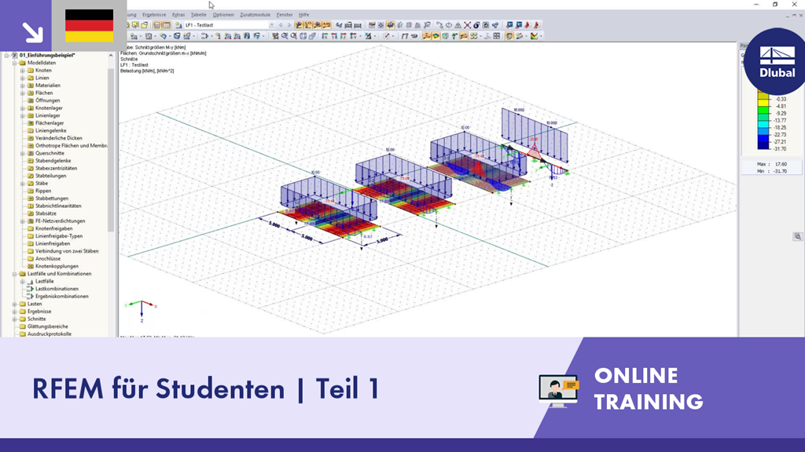805x452 pixels.
Task: Select Stabteilungen in the navigator
Action: point(50,176)
